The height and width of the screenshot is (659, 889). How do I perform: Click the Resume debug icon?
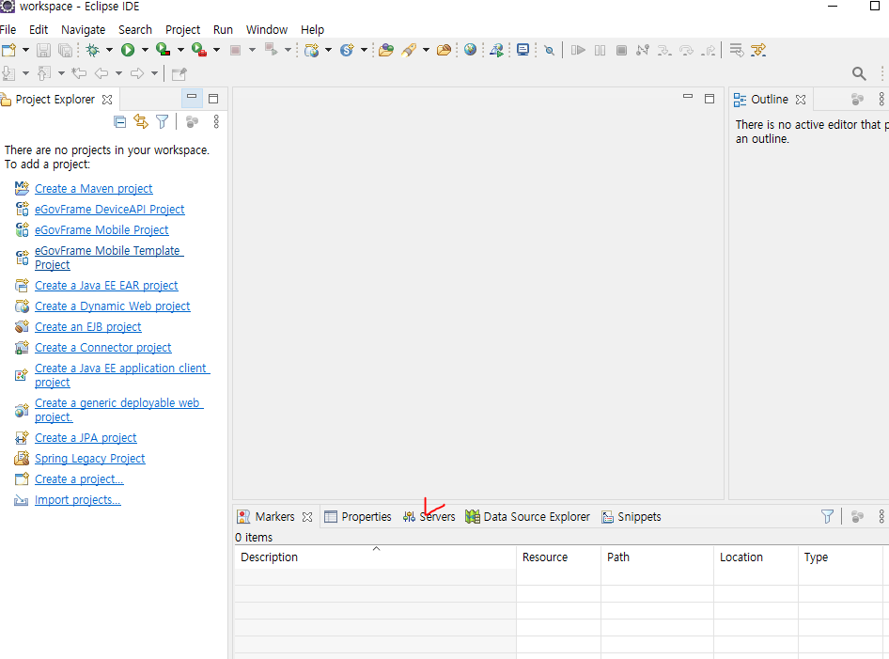(578, 50)
